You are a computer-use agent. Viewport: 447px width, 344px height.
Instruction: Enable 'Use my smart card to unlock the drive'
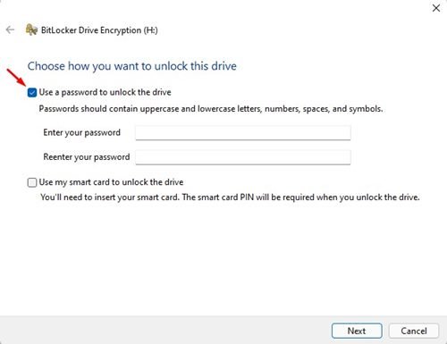(x=32, y=182)
